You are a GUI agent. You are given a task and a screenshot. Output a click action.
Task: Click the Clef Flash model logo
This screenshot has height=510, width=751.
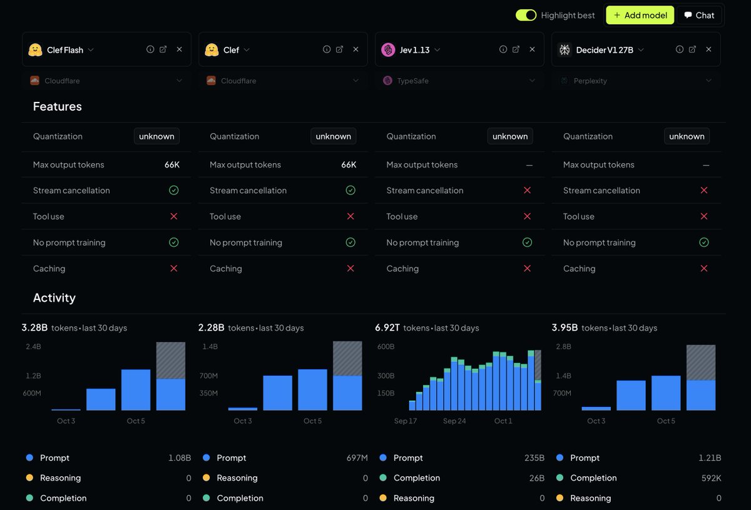point(36,50)
